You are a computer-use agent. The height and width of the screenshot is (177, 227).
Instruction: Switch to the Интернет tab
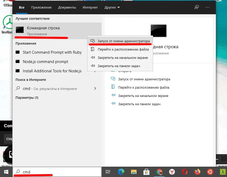[90, 7]
